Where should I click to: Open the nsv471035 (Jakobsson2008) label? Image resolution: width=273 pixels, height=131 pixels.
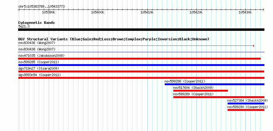click(41, 56)
